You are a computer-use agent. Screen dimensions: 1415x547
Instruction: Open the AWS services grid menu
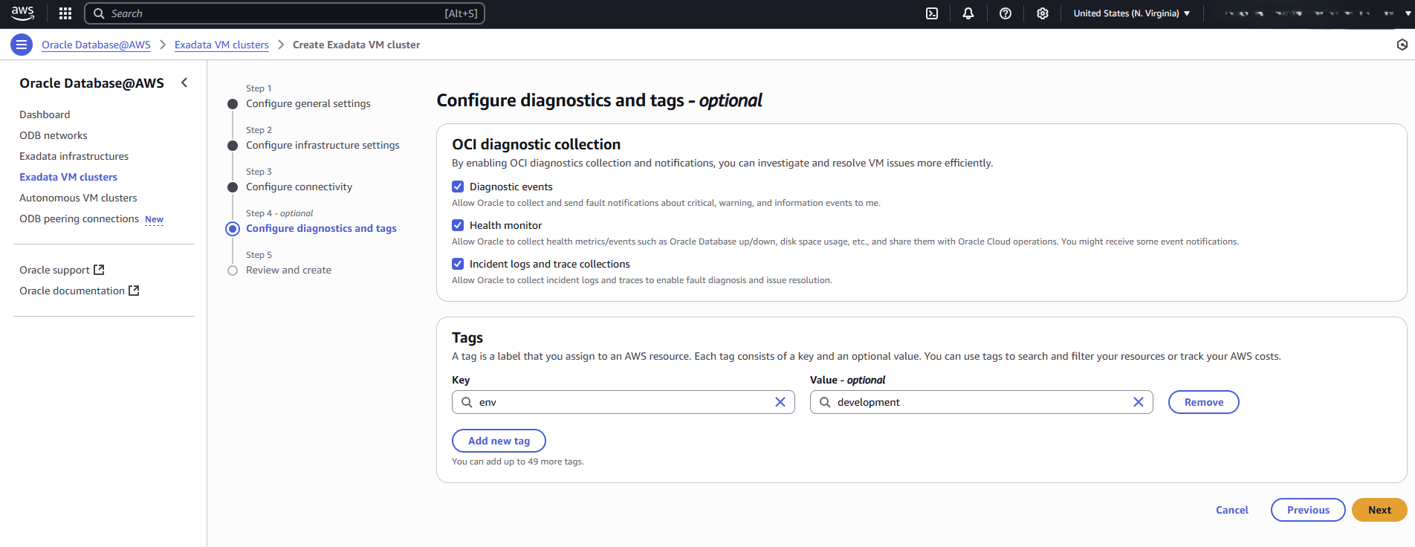(65, 13)
